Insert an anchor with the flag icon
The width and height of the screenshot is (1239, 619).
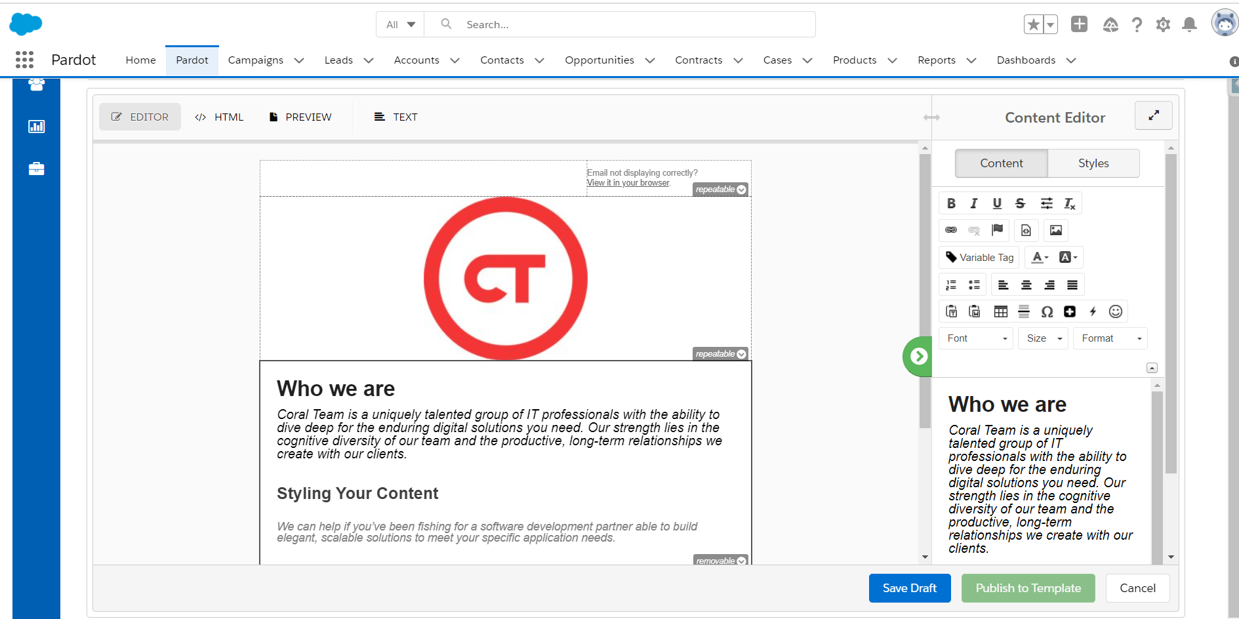pos(997,230)
